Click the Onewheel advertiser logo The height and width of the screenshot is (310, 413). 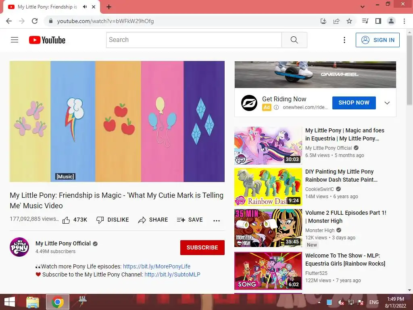pos(249,103)
